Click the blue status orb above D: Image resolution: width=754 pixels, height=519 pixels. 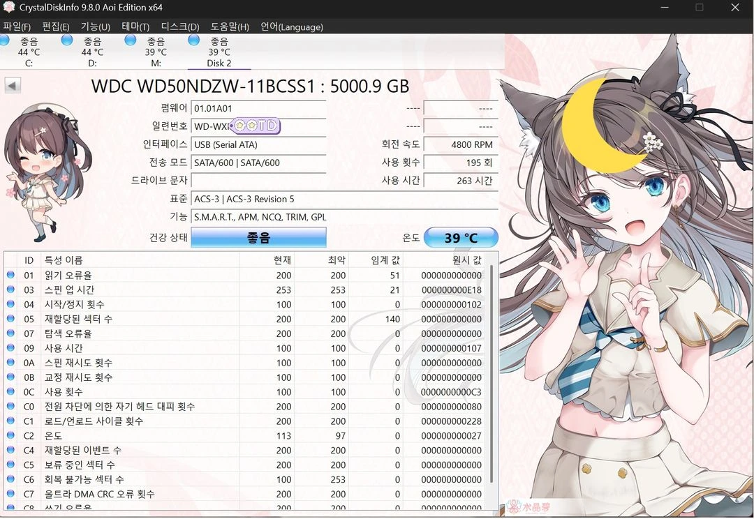click(67, 40)
